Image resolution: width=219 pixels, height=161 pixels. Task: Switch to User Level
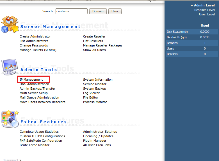click(207, 14)
